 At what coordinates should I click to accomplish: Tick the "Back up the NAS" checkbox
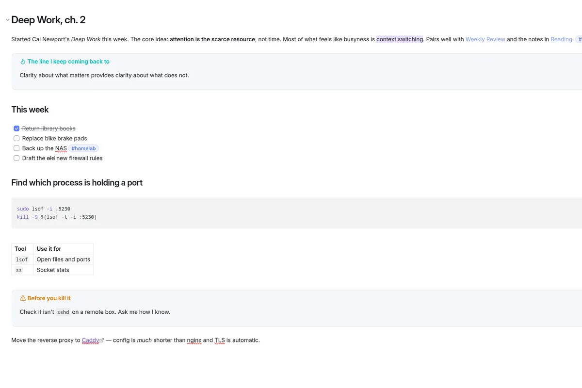(x=16, y=148)
